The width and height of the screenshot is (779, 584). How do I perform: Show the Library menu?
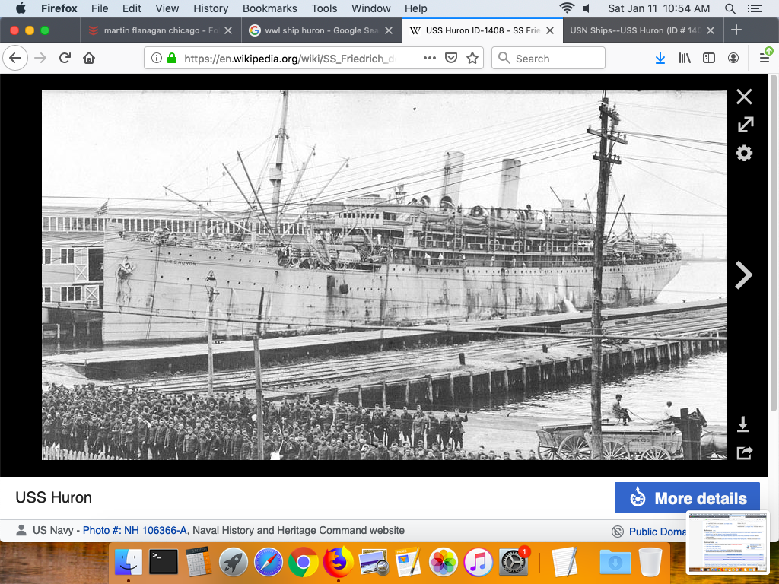(x=685, y=59)
